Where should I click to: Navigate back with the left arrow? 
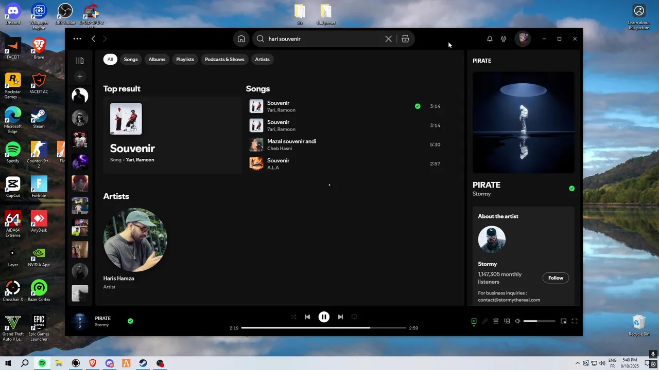(x=93, y=39)
